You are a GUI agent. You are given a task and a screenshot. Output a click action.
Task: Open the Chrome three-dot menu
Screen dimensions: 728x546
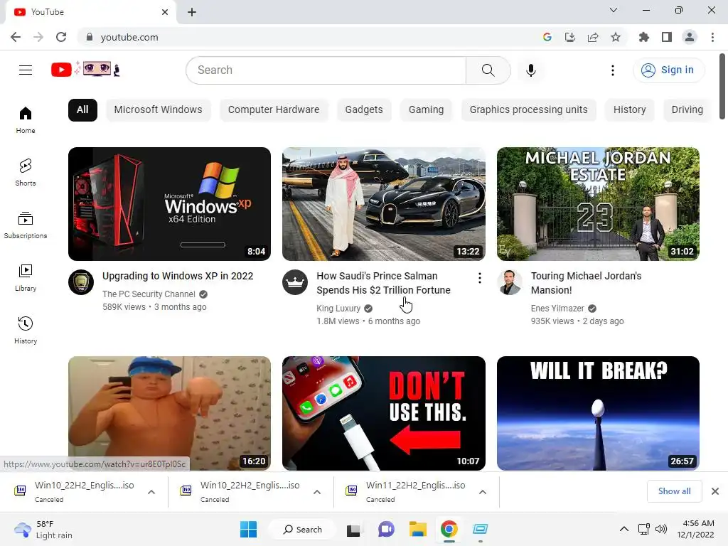click(712, 37)
